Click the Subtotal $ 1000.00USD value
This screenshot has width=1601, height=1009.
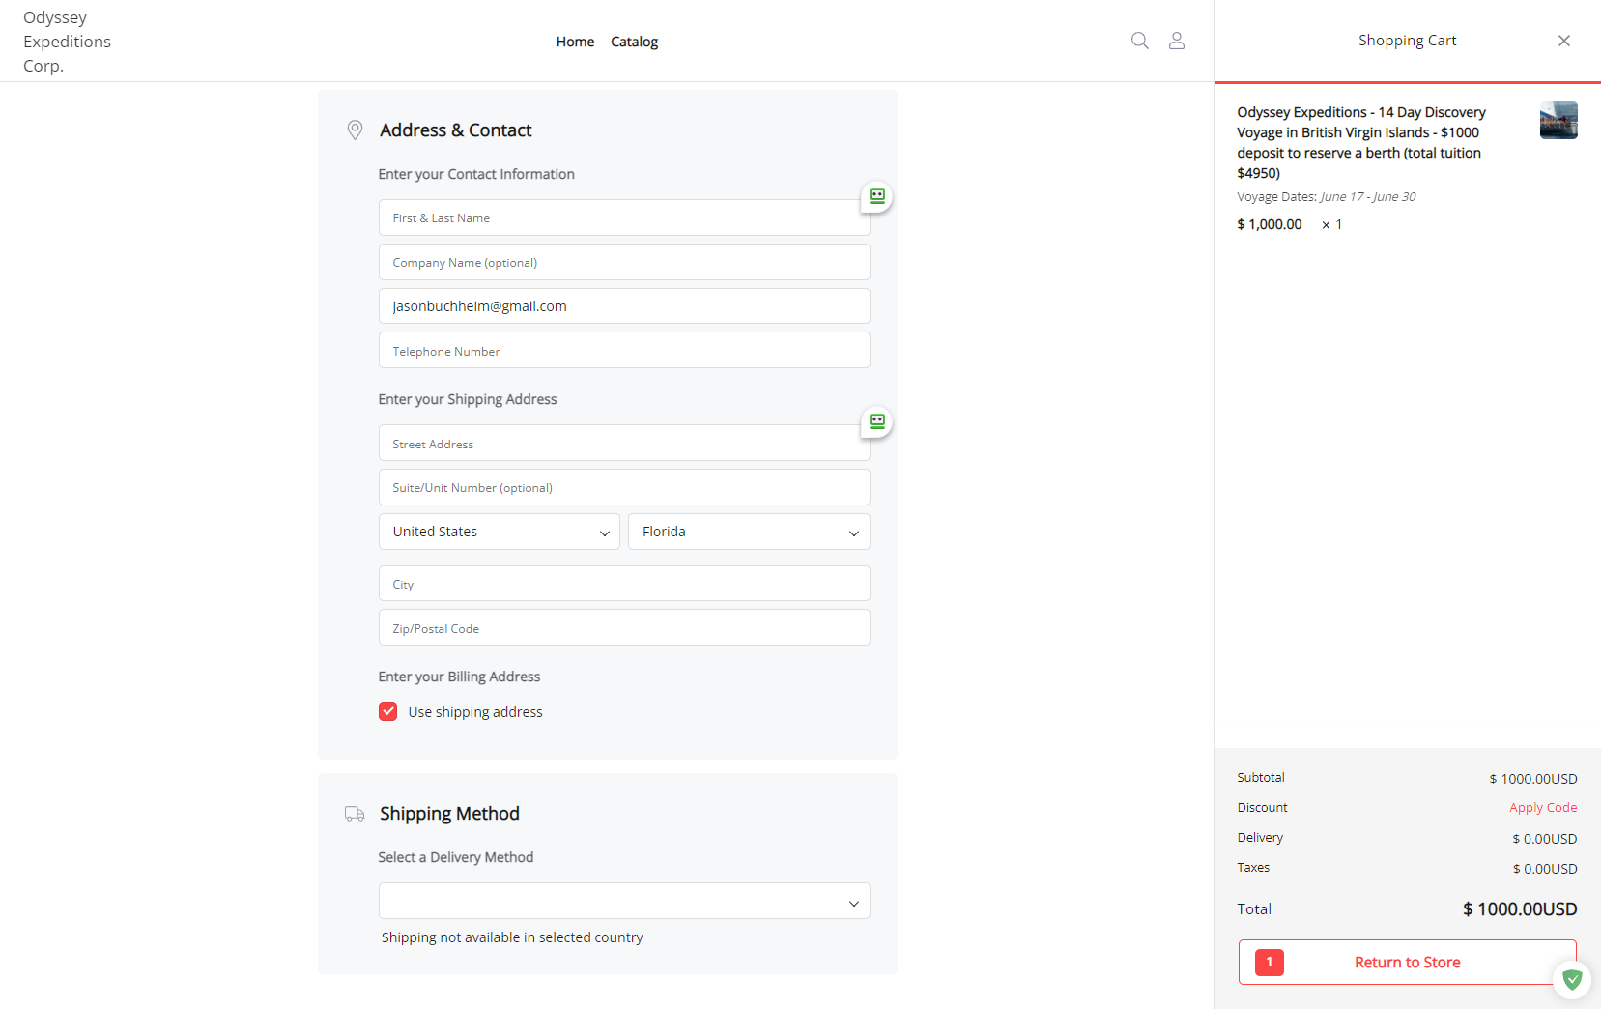(1533, 779)
